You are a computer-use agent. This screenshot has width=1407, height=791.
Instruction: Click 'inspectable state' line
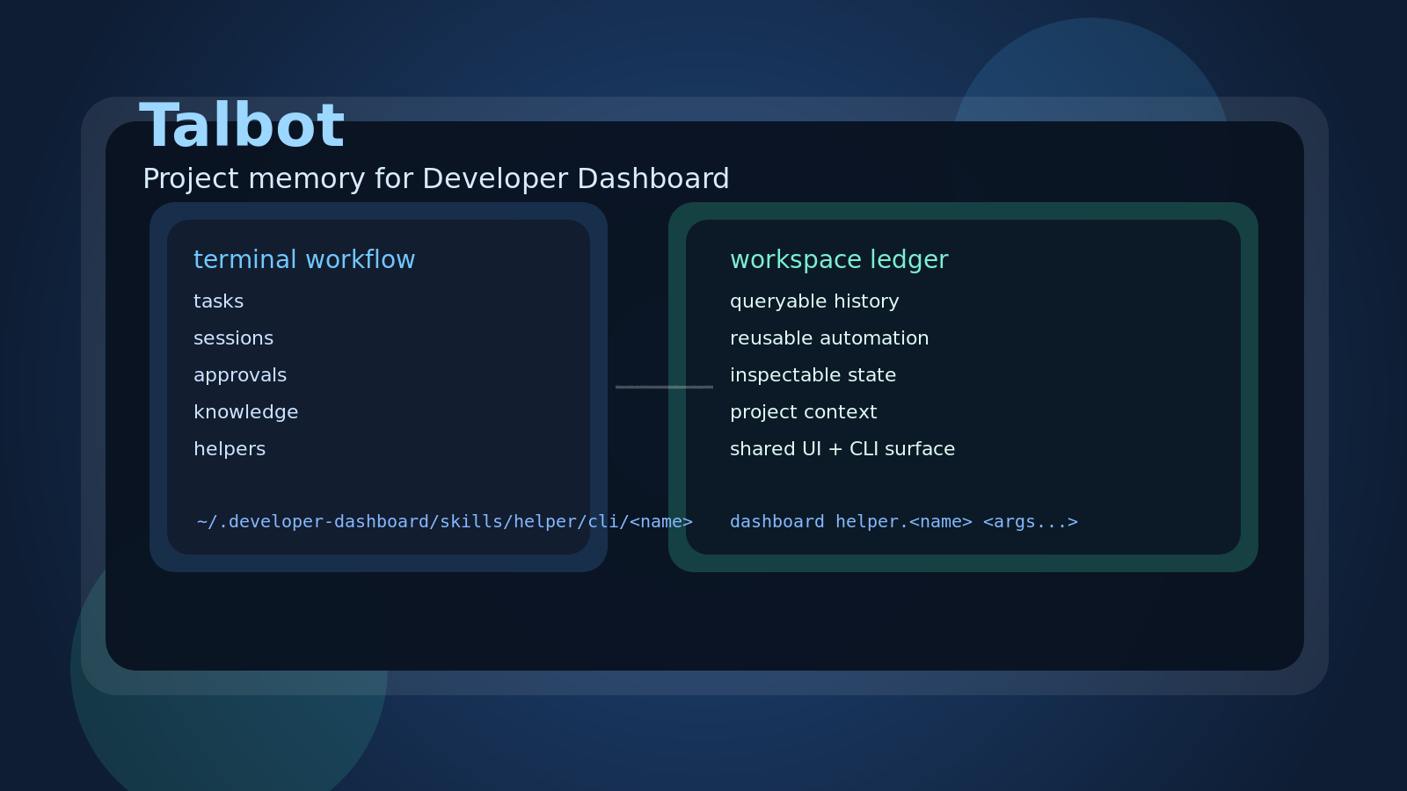813,376
